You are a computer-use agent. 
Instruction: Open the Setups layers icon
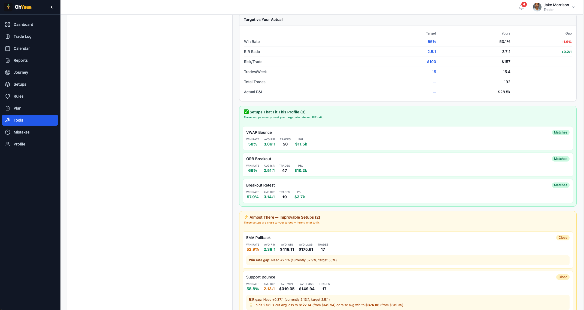pyautogui.click(x=8, y=84)
